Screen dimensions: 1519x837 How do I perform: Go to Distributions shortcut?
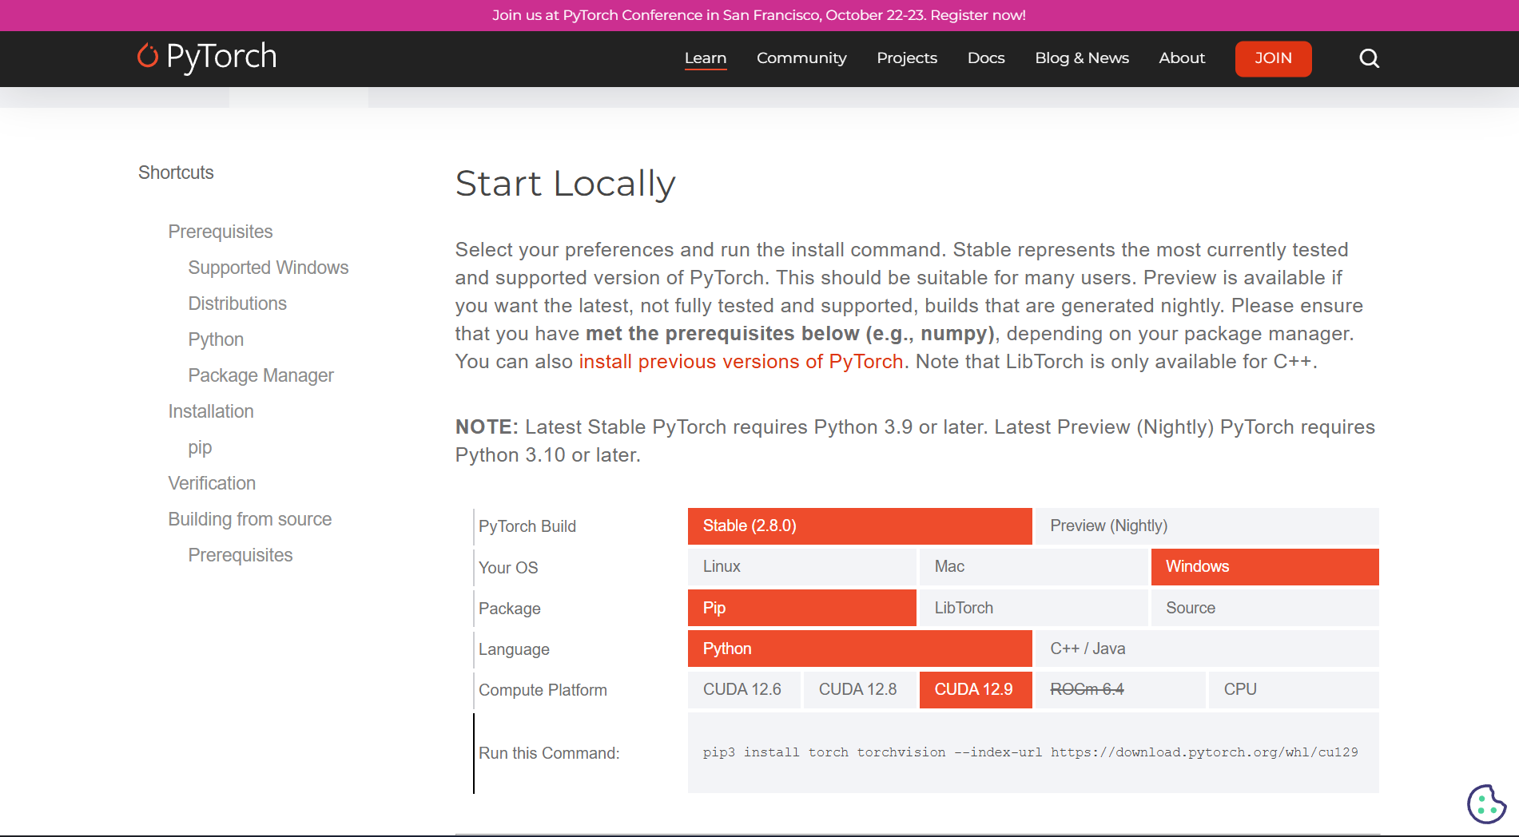237,303
